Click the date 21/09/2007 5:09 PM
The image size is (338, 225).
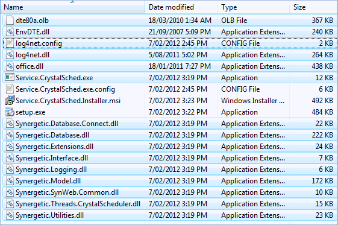pos(180,32)
